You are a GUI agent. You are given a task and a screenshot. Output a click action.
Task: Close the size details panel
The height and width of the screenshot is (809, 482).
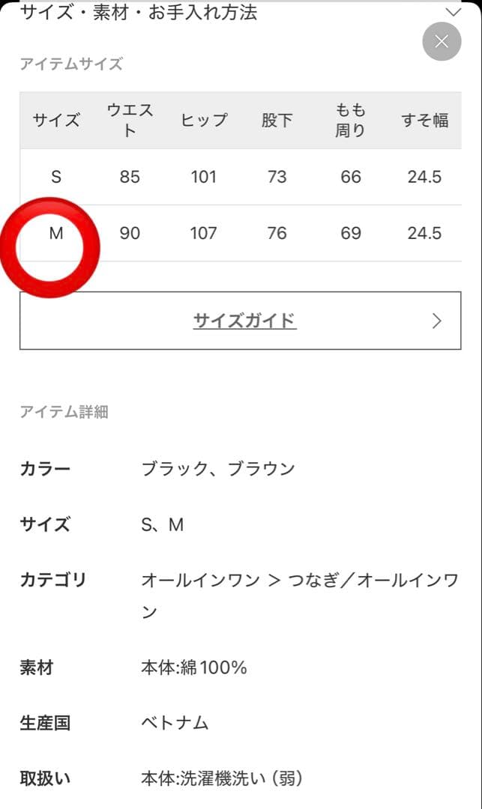click(x=442, y=42)
